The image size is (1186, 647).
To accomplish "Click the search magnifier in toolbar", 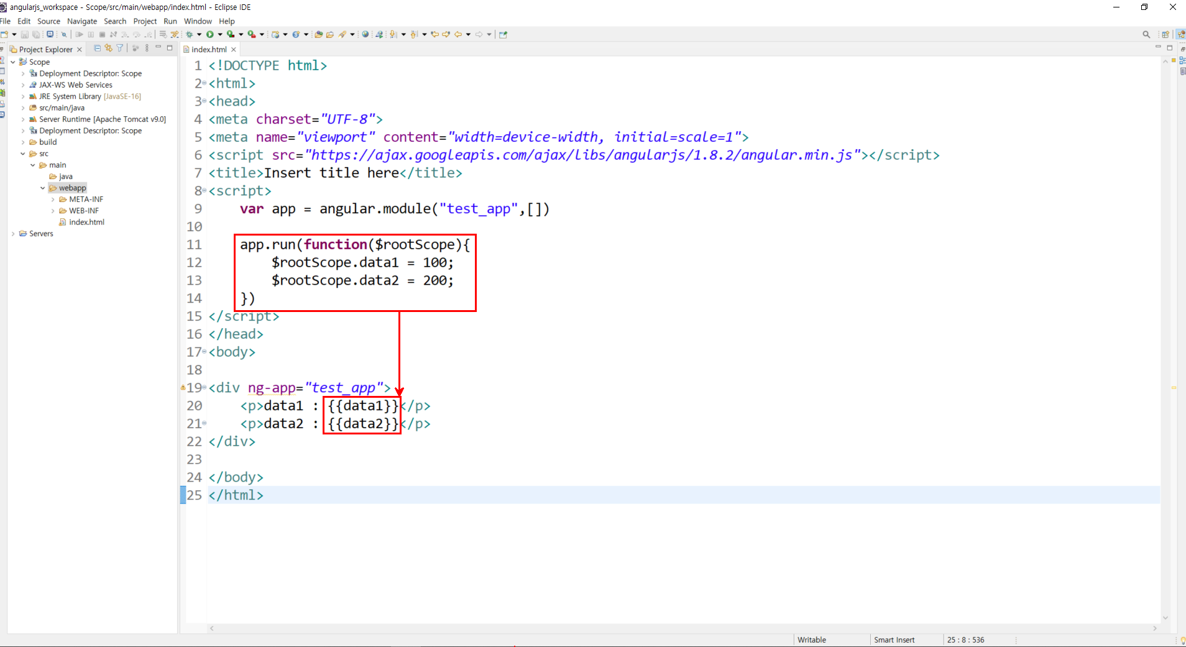I will click(1146, 34).
